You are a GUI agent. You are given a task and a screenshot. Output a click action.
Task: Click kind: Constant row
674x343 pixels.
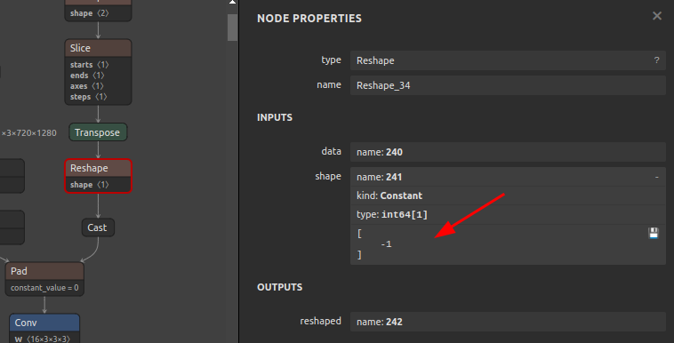tap(508, 195)
